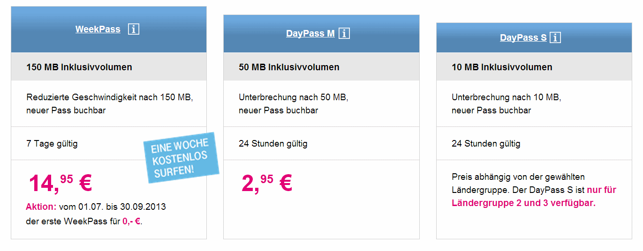Open the WeekPass heading link
The image size is (643, 251).
pos(98,29)
